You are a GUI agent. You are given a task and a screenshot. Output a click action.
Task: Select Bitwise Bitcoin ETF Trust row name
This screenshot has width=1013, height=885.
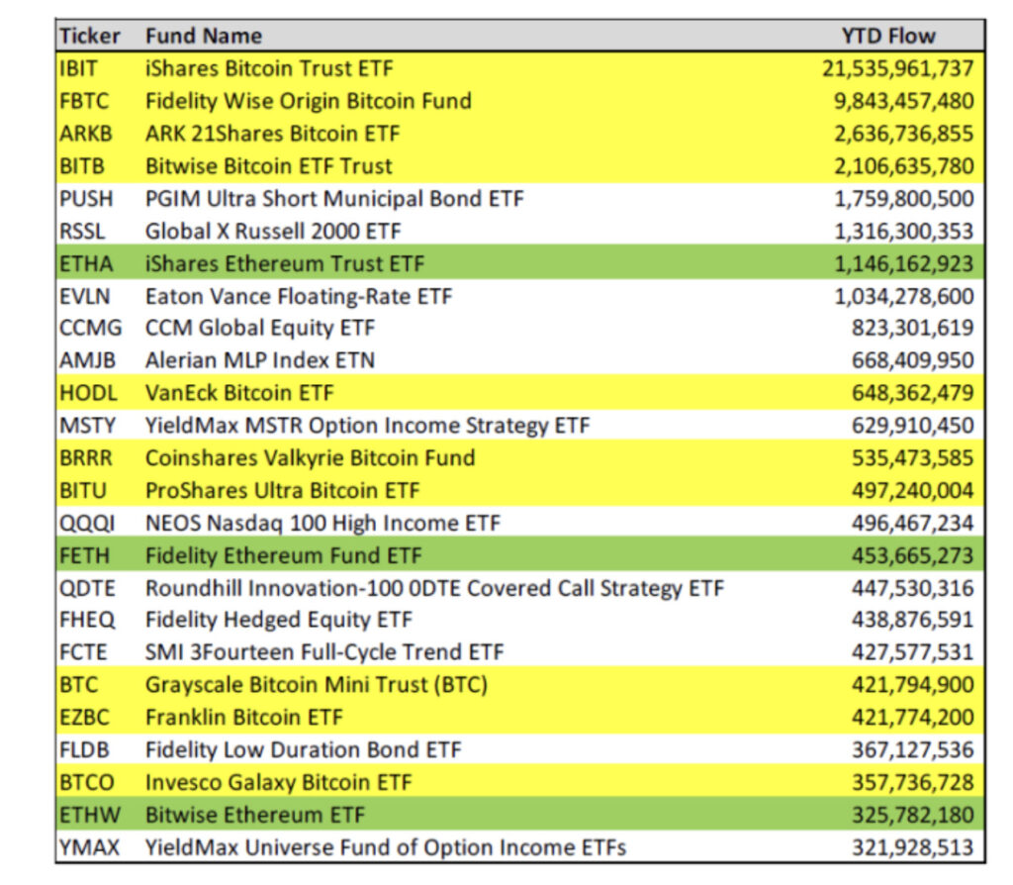(x=268, y=166)
